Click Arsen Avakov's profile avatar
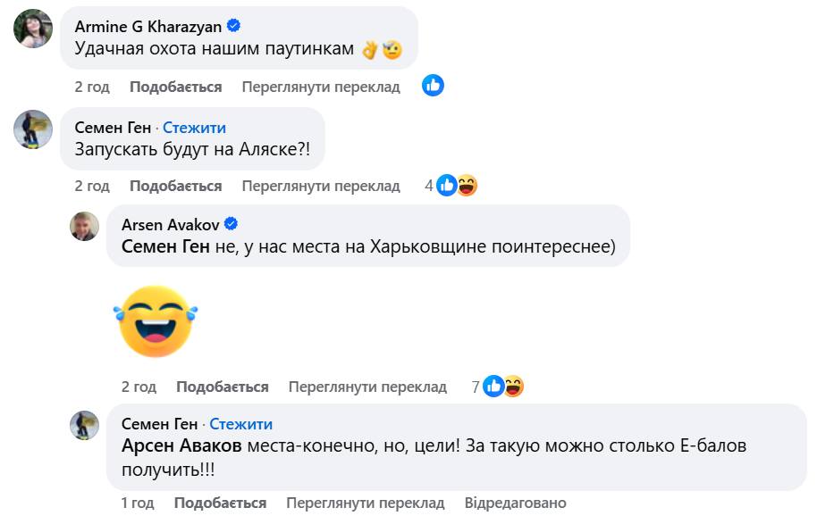The width and height of the screenshot is (834, 516). click(84, 226)
